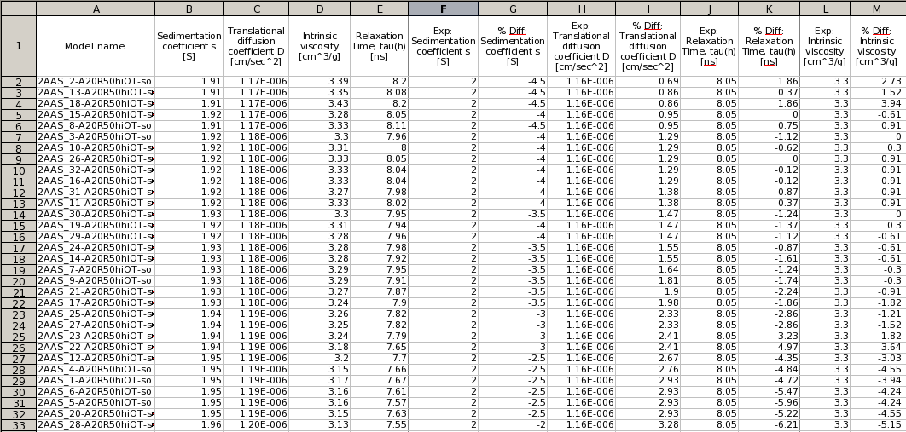Click relaxation time value 8.11
906x432 pixels.
click(x=379, y=126)
